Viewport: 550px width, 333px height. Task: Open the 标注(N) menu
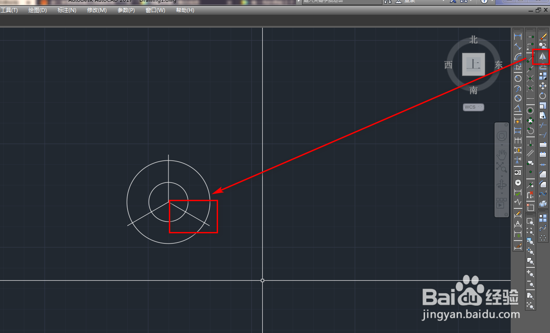pyautogui.click(x=67, y=10)
